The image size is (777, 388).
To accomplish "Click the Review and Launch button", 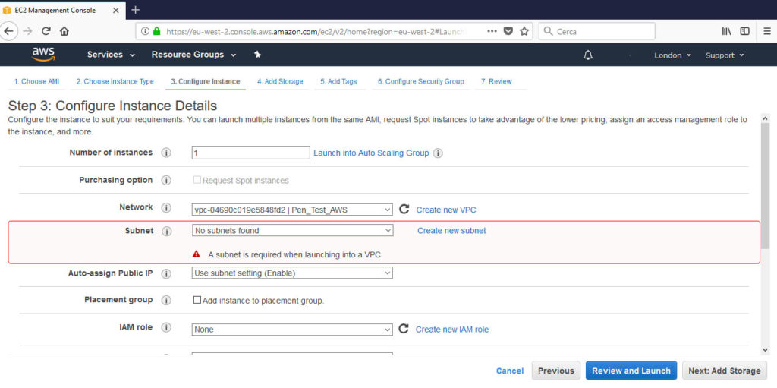I will tap(631, 371).
